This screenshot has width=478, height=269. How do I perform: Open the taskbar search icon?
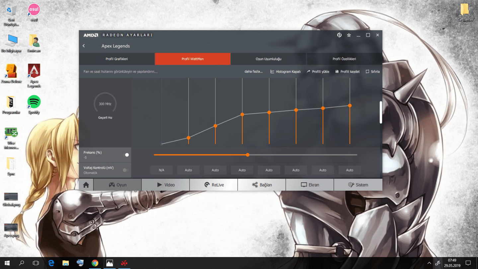pyautogui.click(x=22, y=263)
